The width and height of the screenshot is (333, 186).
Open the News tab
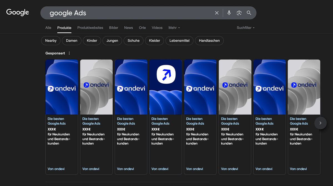pyautogui.click(x=128, y=28)
